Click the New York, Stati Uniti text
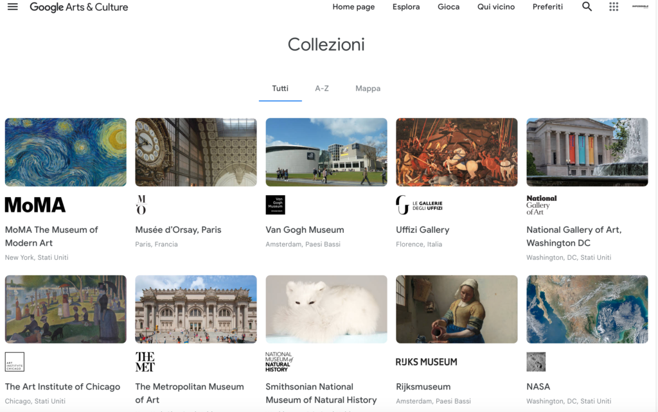Viewport: 658px width, 412px height. click(x=37, y=257)
